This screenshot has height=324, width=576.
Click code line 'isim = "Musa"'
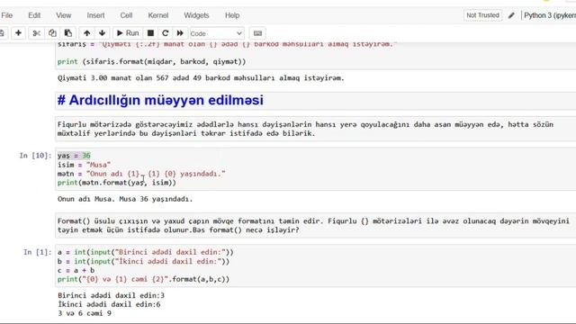(x=84, y=165)
